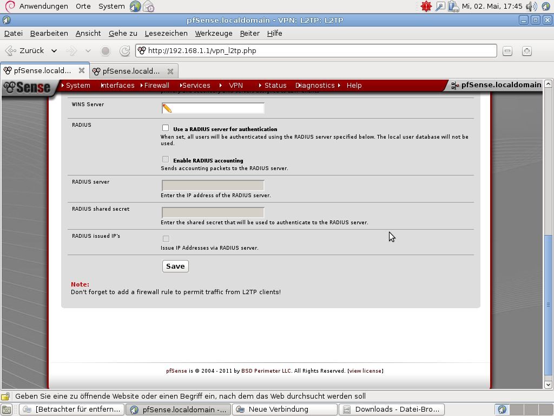Open the Zurück history dropdown arrow
Viewport: 554px width, 416px height.
[54, 51]
